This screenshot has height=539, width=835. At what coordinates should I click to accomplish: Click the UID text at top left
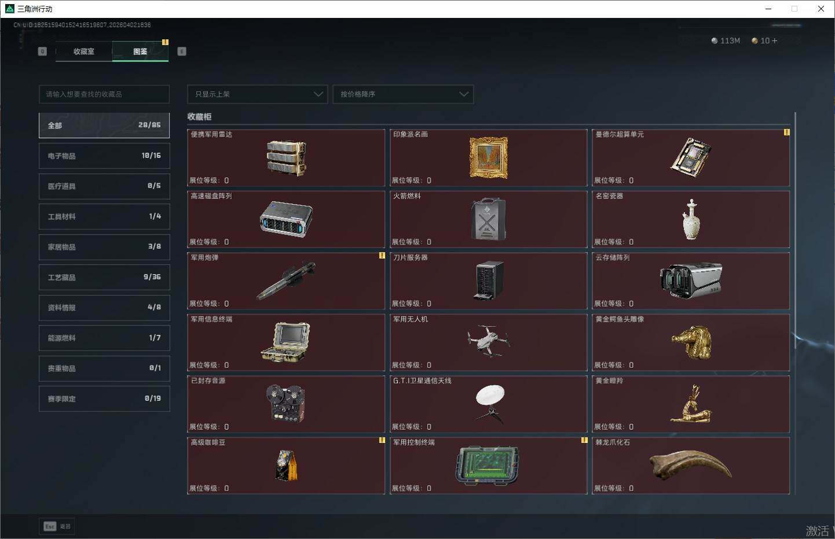(x=82, y=25)
